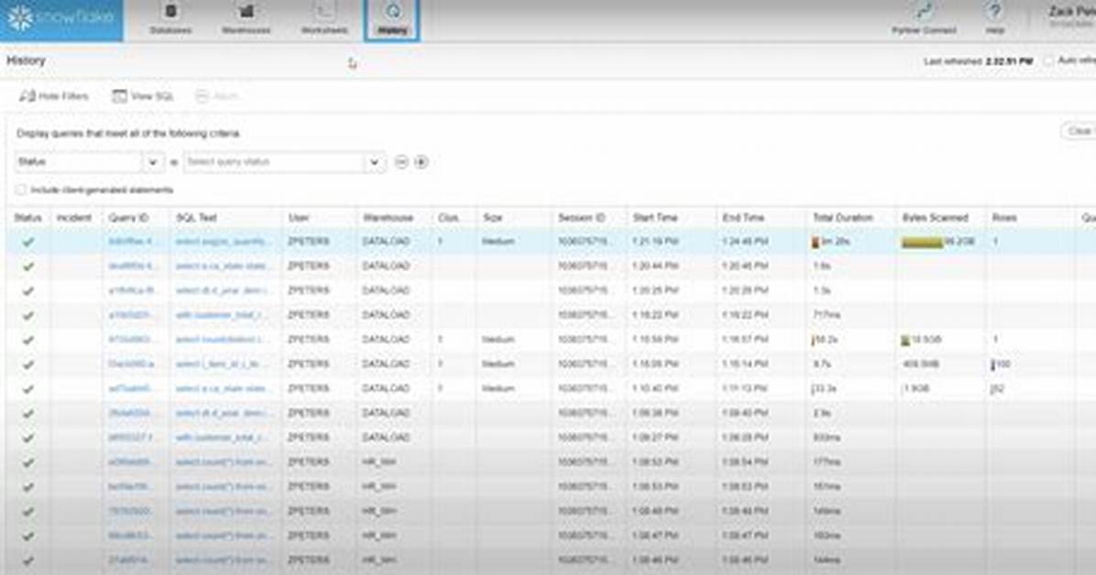Sort by the Rows column header

coord(1003,218)
